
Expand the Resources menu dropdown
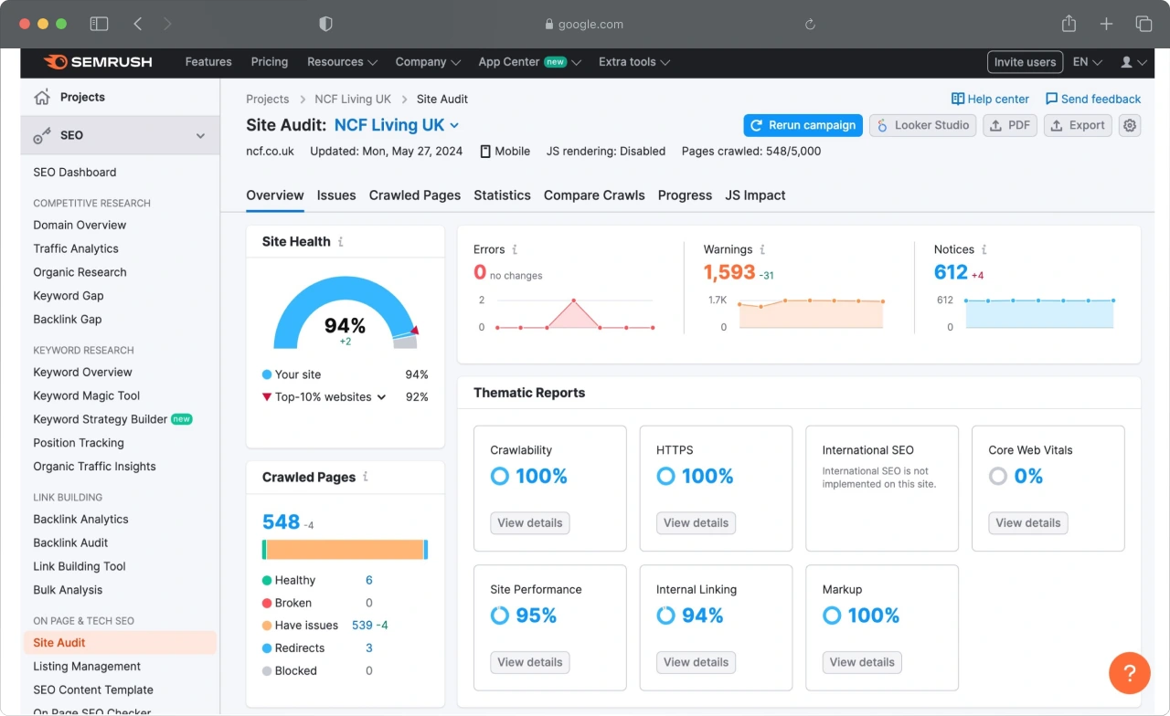[x=342, y=62]
